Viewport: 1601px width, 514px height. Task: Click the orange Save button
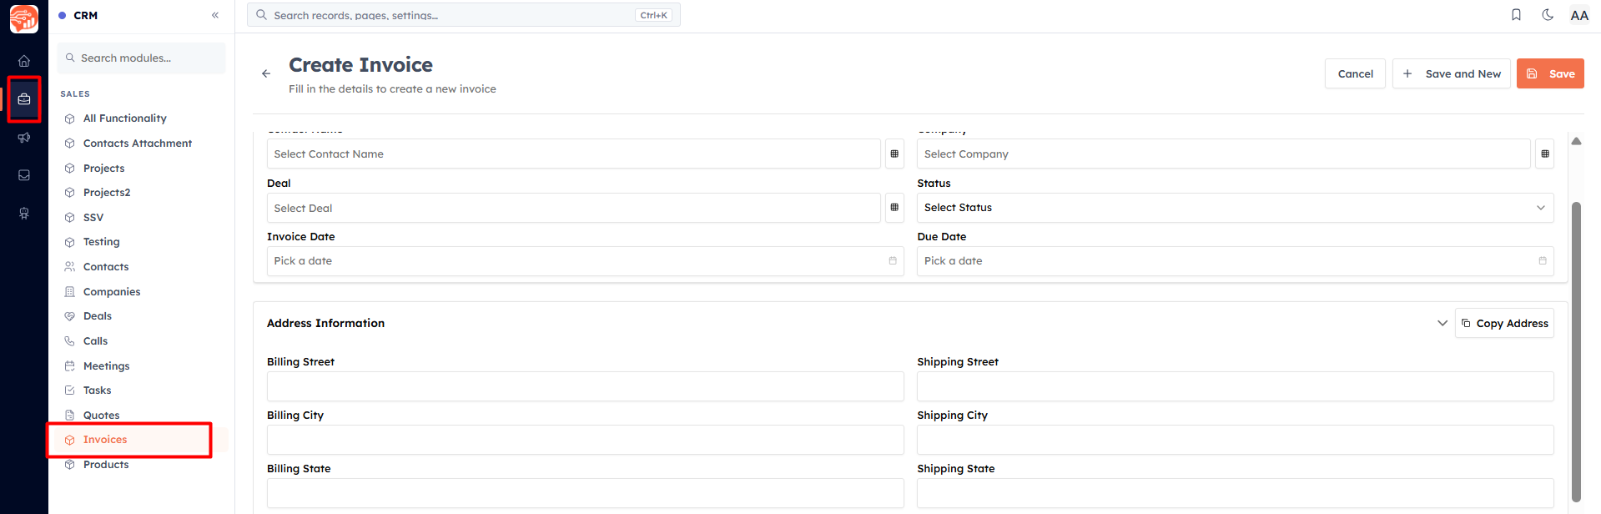(1550, 73)
